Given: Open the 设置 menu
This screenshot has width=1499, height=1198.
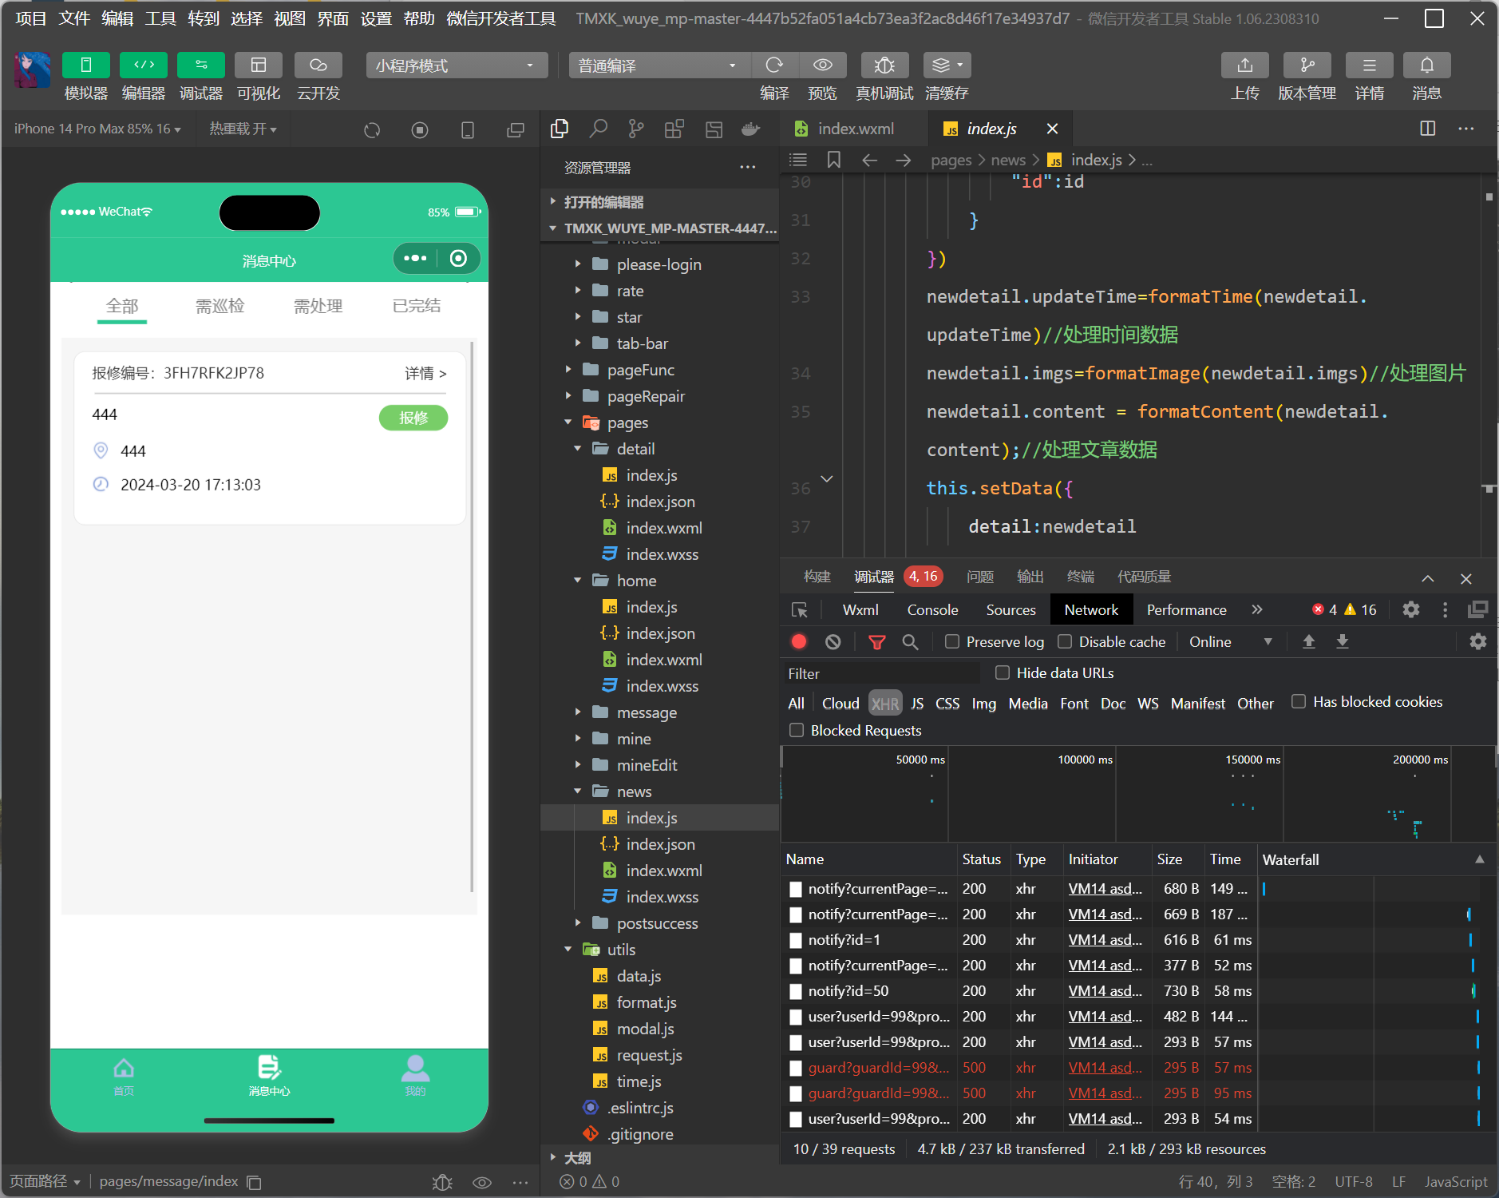Looking at the screenshot, I should [376, 18].
